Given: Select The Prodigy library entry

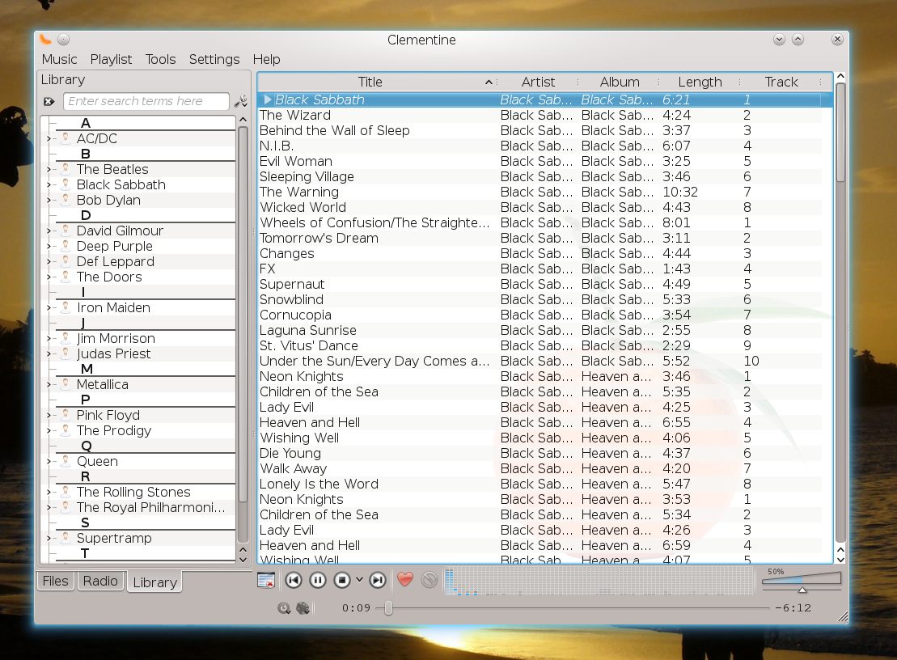Looking at the screenshot, I should click(x=114, y=430).
